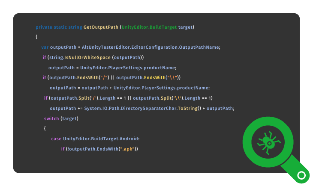Screen dimensions: 313x186
Task: Click the UnityEditor.BuildTarget parameter type
Action: (x=149, y=27)
